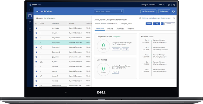The width and height of the screenshot is (203, 104).
Task: Click the Search for accounts field
Action: (x=109, y=11)
